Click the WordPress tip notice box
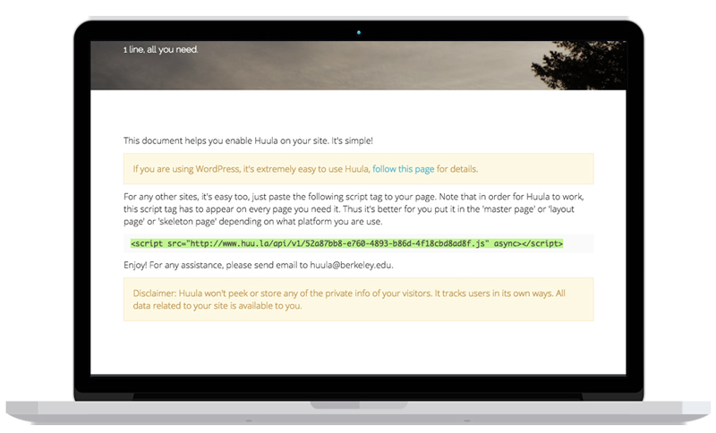 tap(359, 169)
